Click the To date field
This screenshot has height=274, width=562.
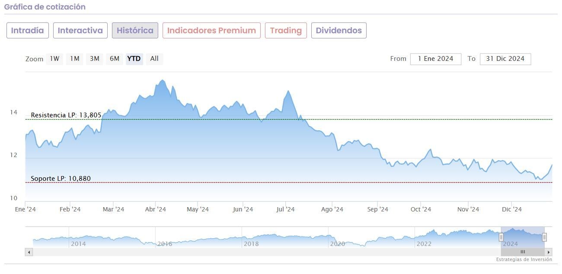coord(505,59)
